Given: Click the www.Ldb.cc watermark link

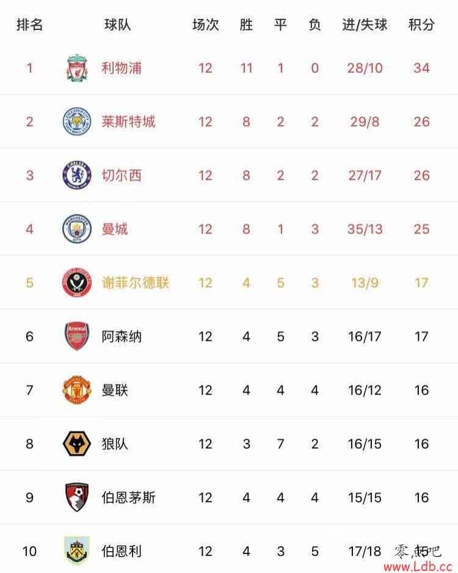Looking at the screenshot, I should [x=418, y=566].
